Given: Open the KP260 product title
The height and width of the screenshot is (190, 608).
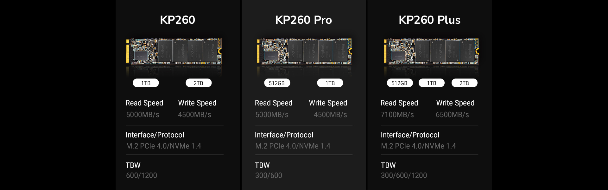Looking at the screenshot, I should [177, 20].
